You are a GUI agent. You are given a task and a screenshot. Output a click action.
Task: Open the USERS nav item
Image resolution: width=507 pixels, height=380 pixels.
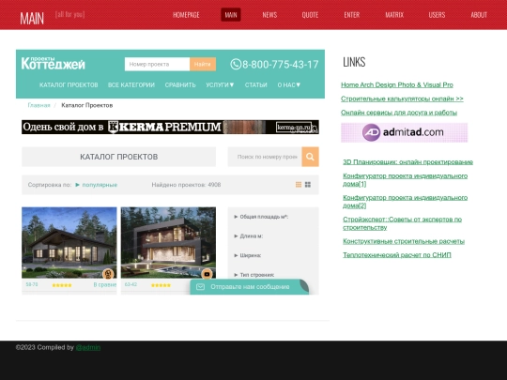click(437, 15)
